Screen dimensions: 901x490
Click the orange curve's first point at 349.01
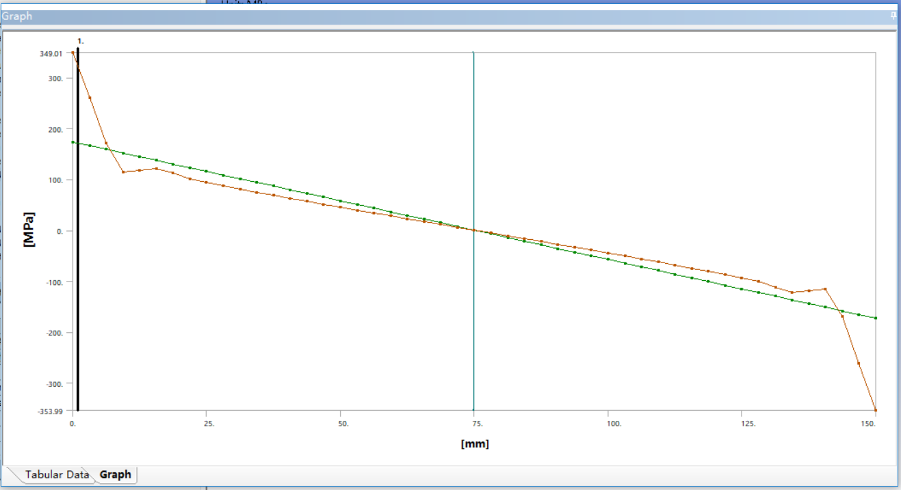click(73, 53)
